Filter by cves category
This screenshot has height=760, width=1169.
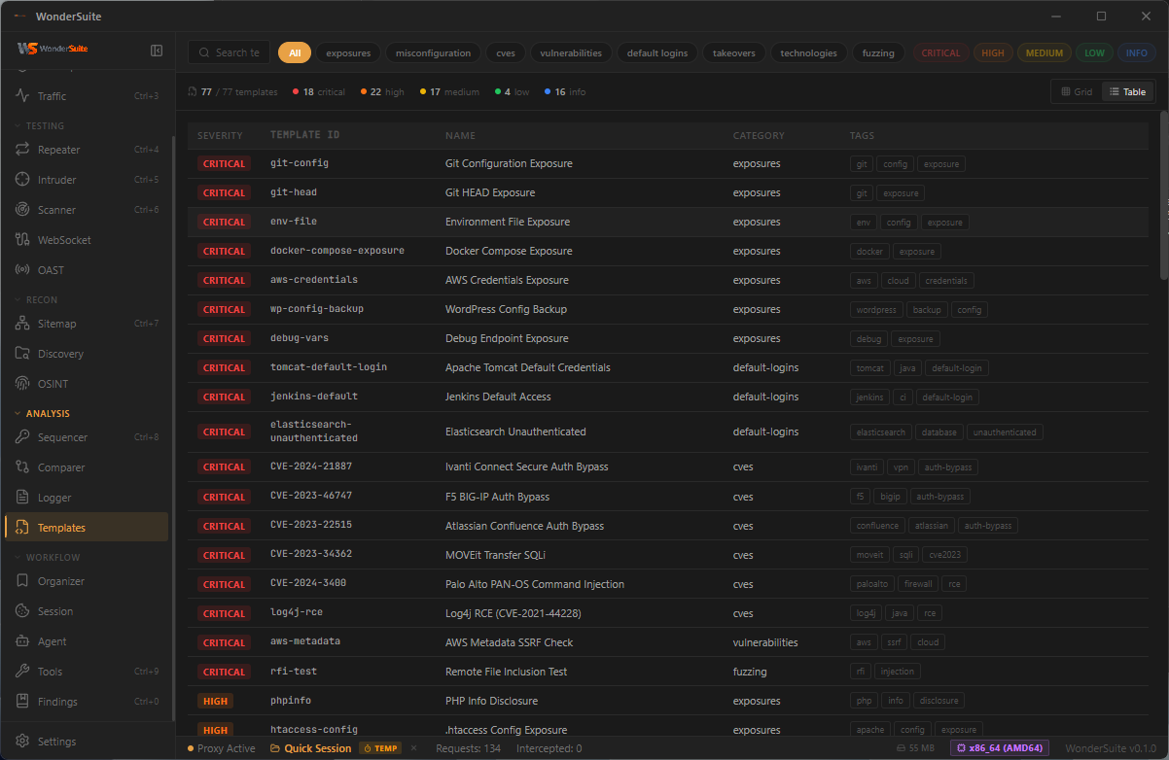[506, 53]
